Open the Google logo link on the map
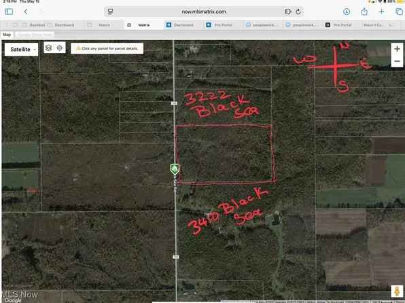This screenshot has height=303, width=405. pyautogui.click(x=12, y=300)
